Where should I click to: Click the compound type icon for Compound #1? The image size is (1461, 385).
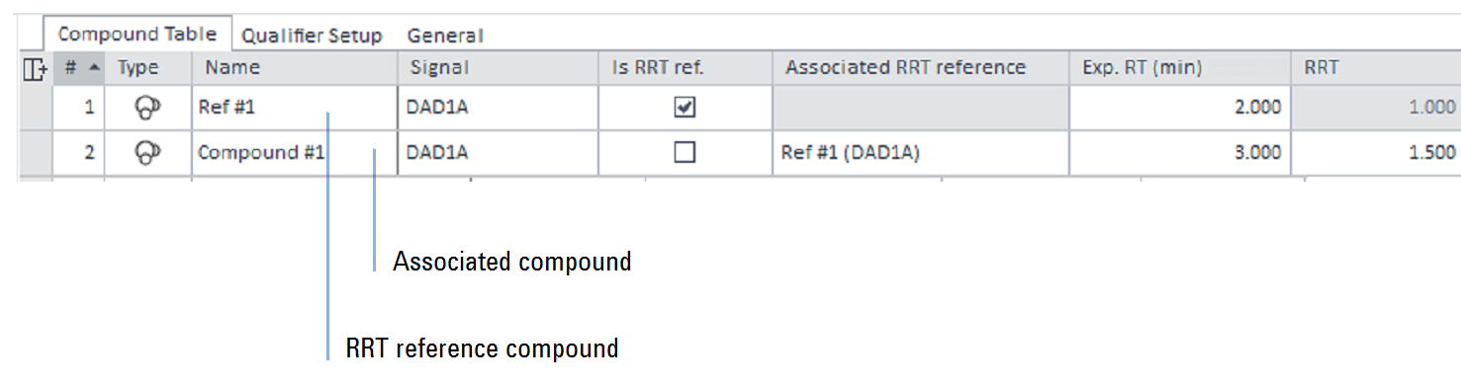147,152
